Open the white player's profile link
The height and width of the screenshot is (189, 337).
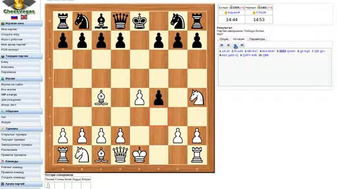point(234,13)
